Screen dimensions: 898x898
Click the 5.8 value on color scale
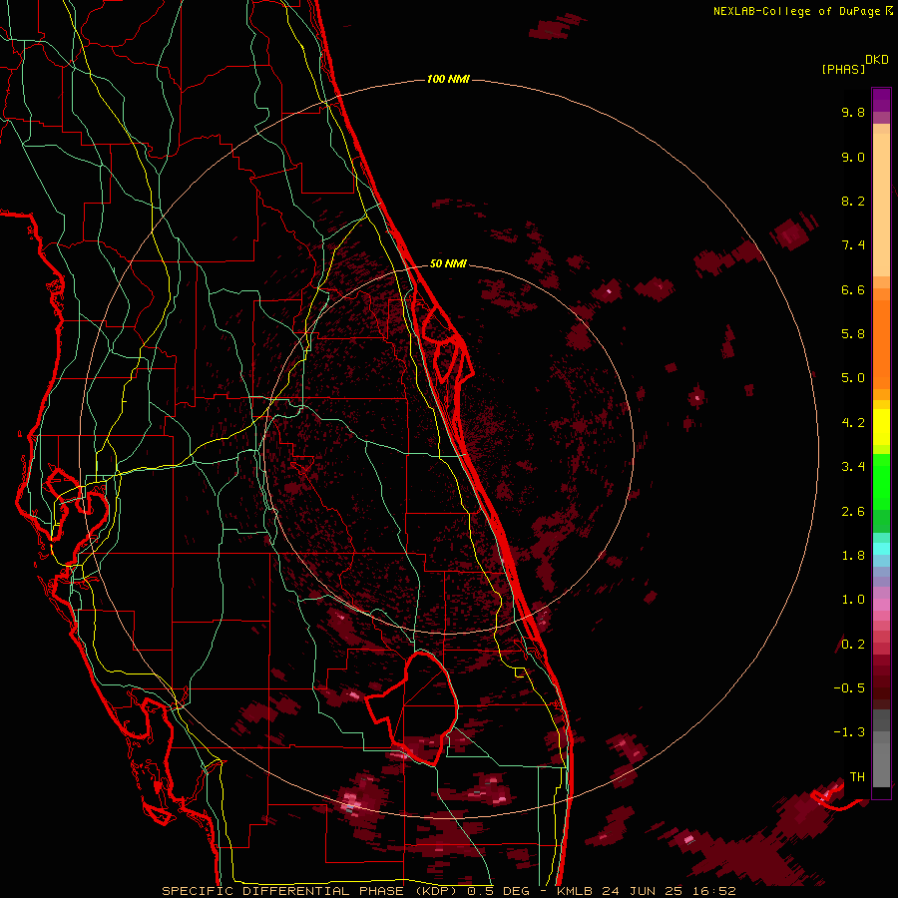[x=853, y=334]
